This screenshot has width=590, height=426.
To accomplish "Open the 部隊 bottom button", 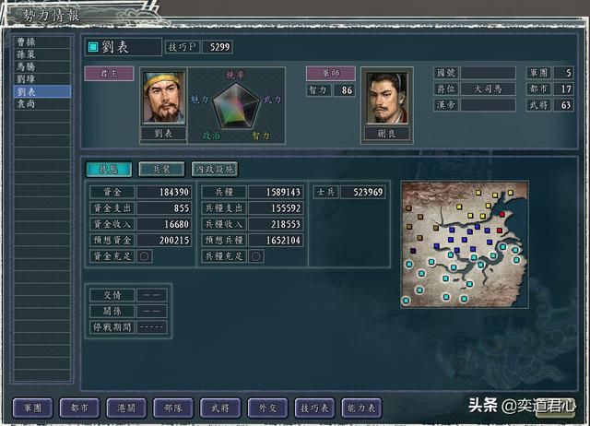I will pos(173,408).
